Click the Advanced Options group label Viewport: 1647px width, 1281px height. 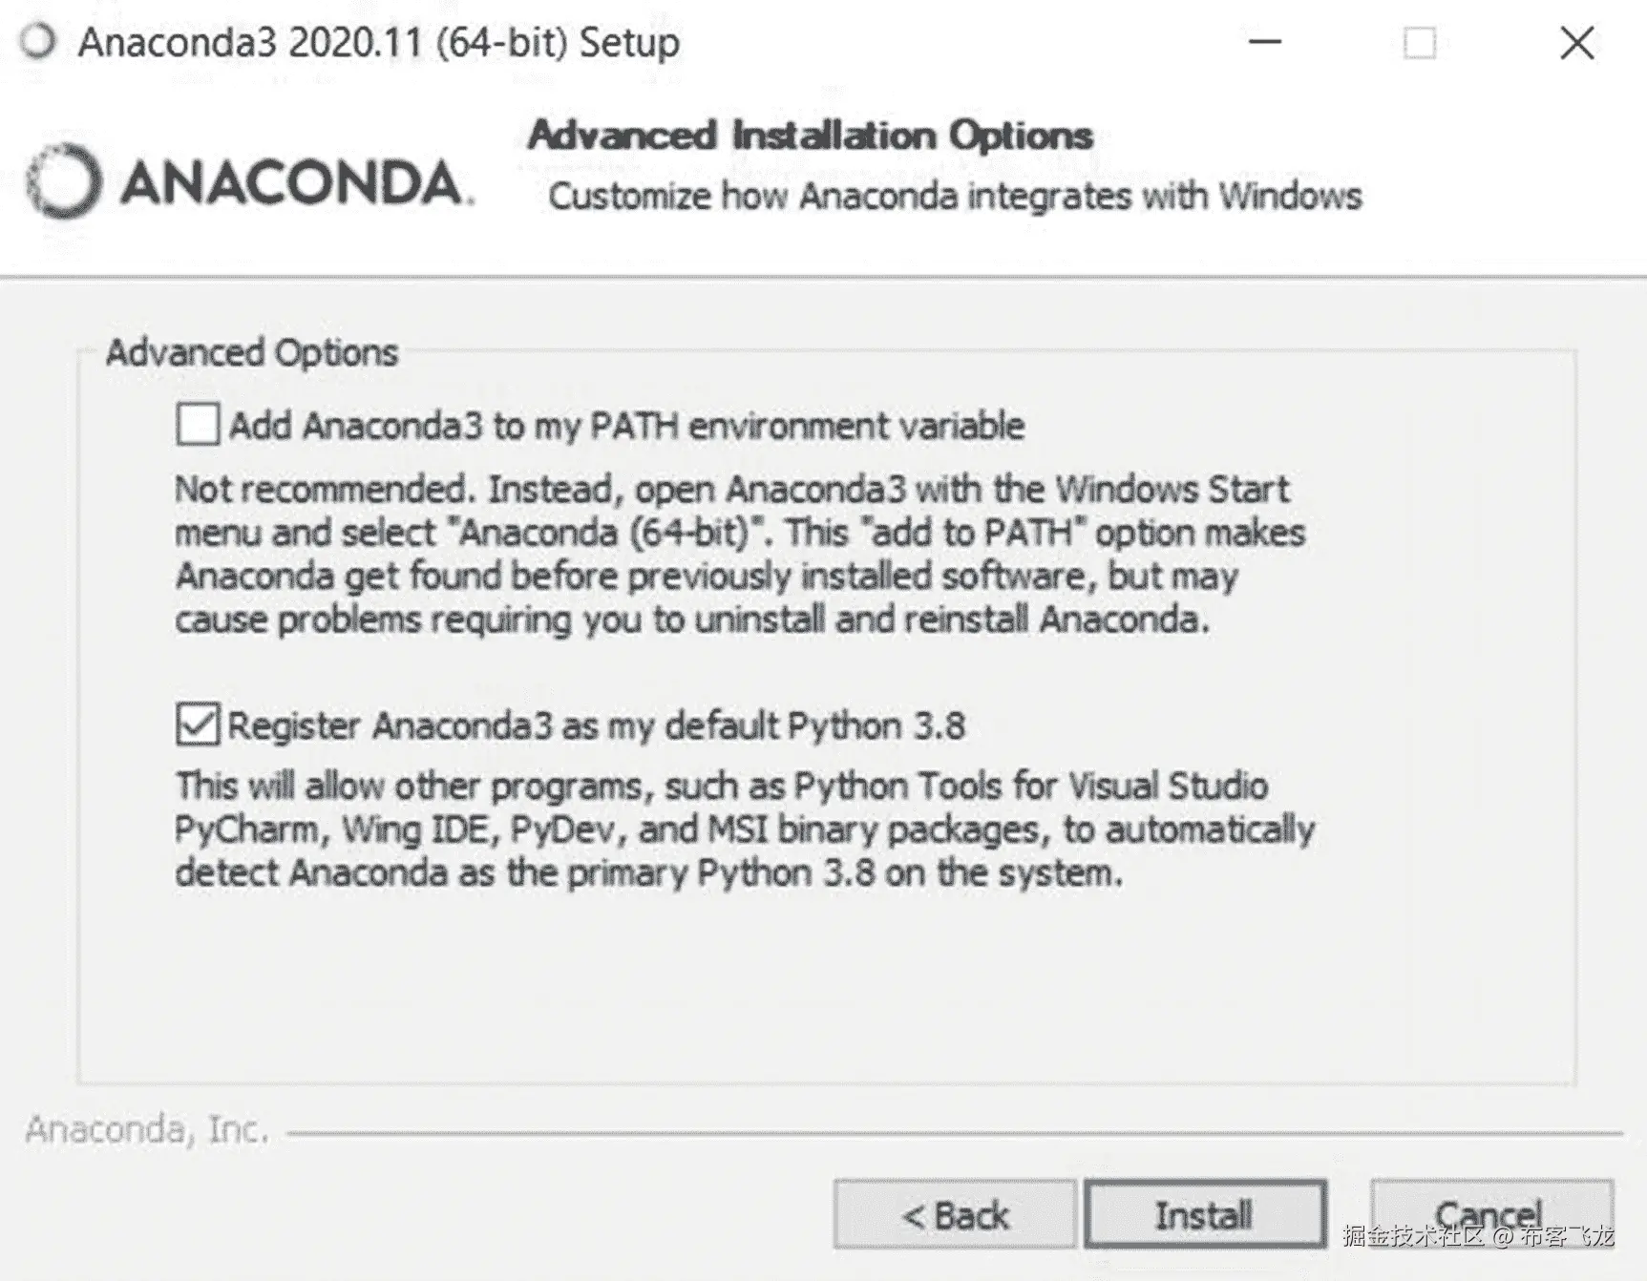point(251,351)
